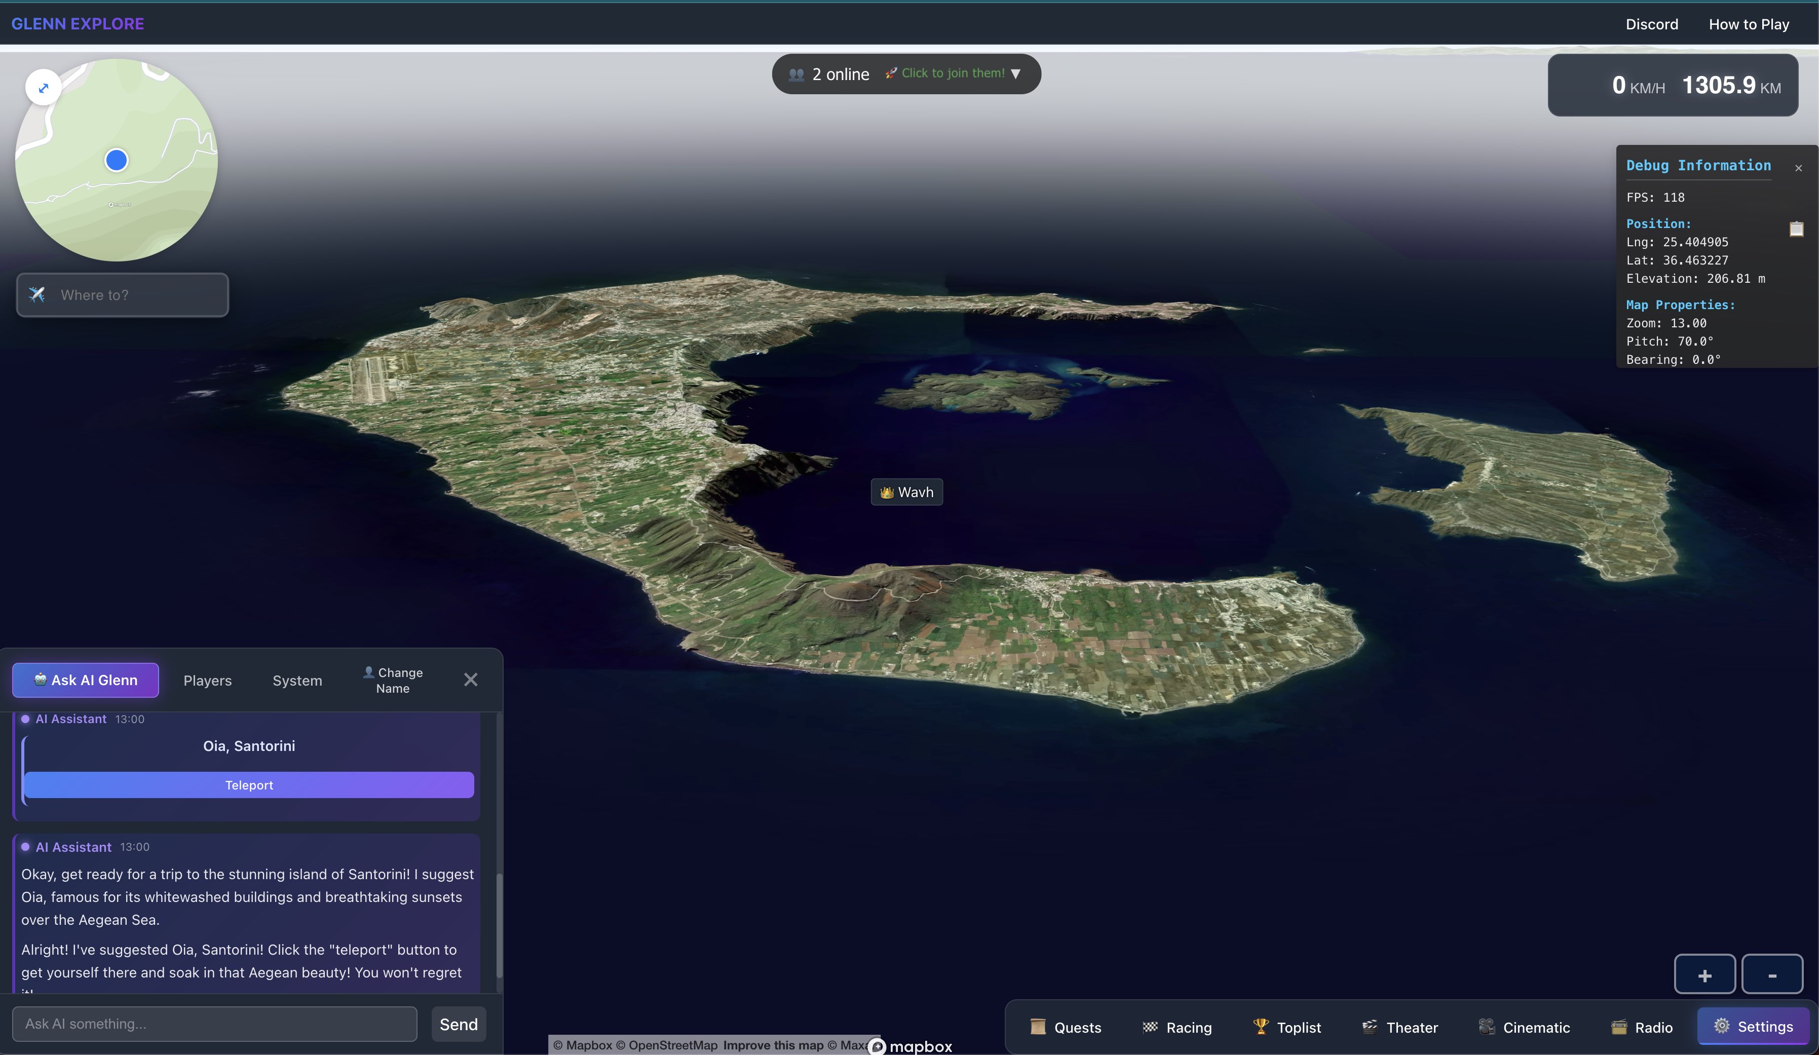1819x1055 pixels.
Task: Click Change Name button
Action: [x=393, y=680]
